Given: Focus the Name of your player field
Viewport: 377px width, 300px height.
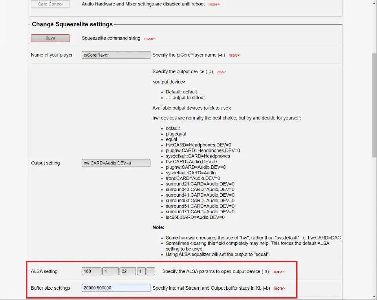Looking at the screenshot, I should 116,55.
